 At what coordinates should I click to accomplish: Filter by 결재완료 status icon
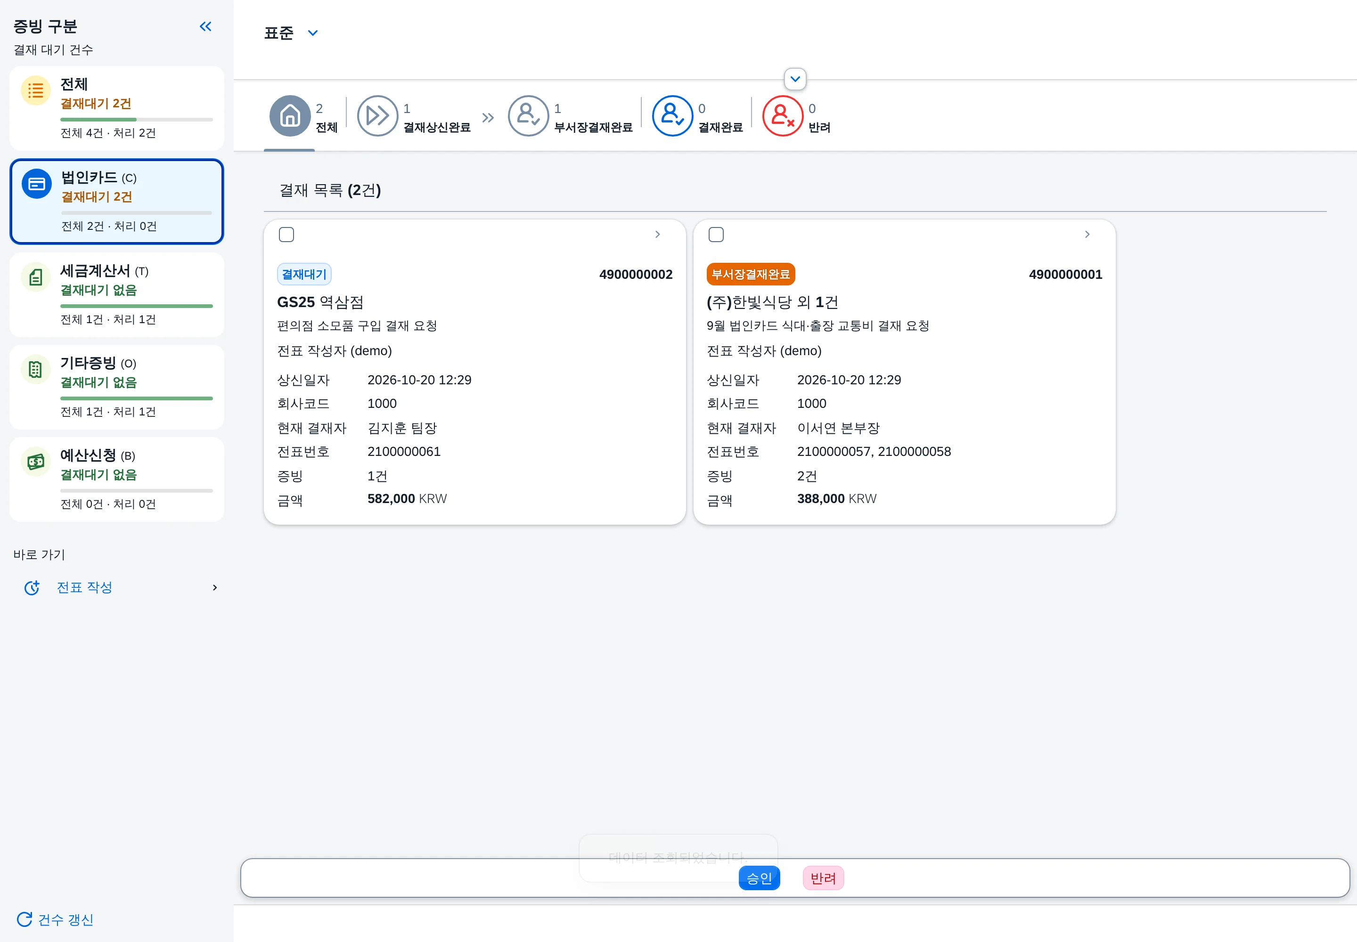click(672, 116)
